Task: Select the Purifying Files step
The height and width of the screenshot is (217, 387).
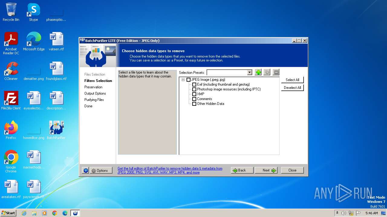Action: (94, 100)
